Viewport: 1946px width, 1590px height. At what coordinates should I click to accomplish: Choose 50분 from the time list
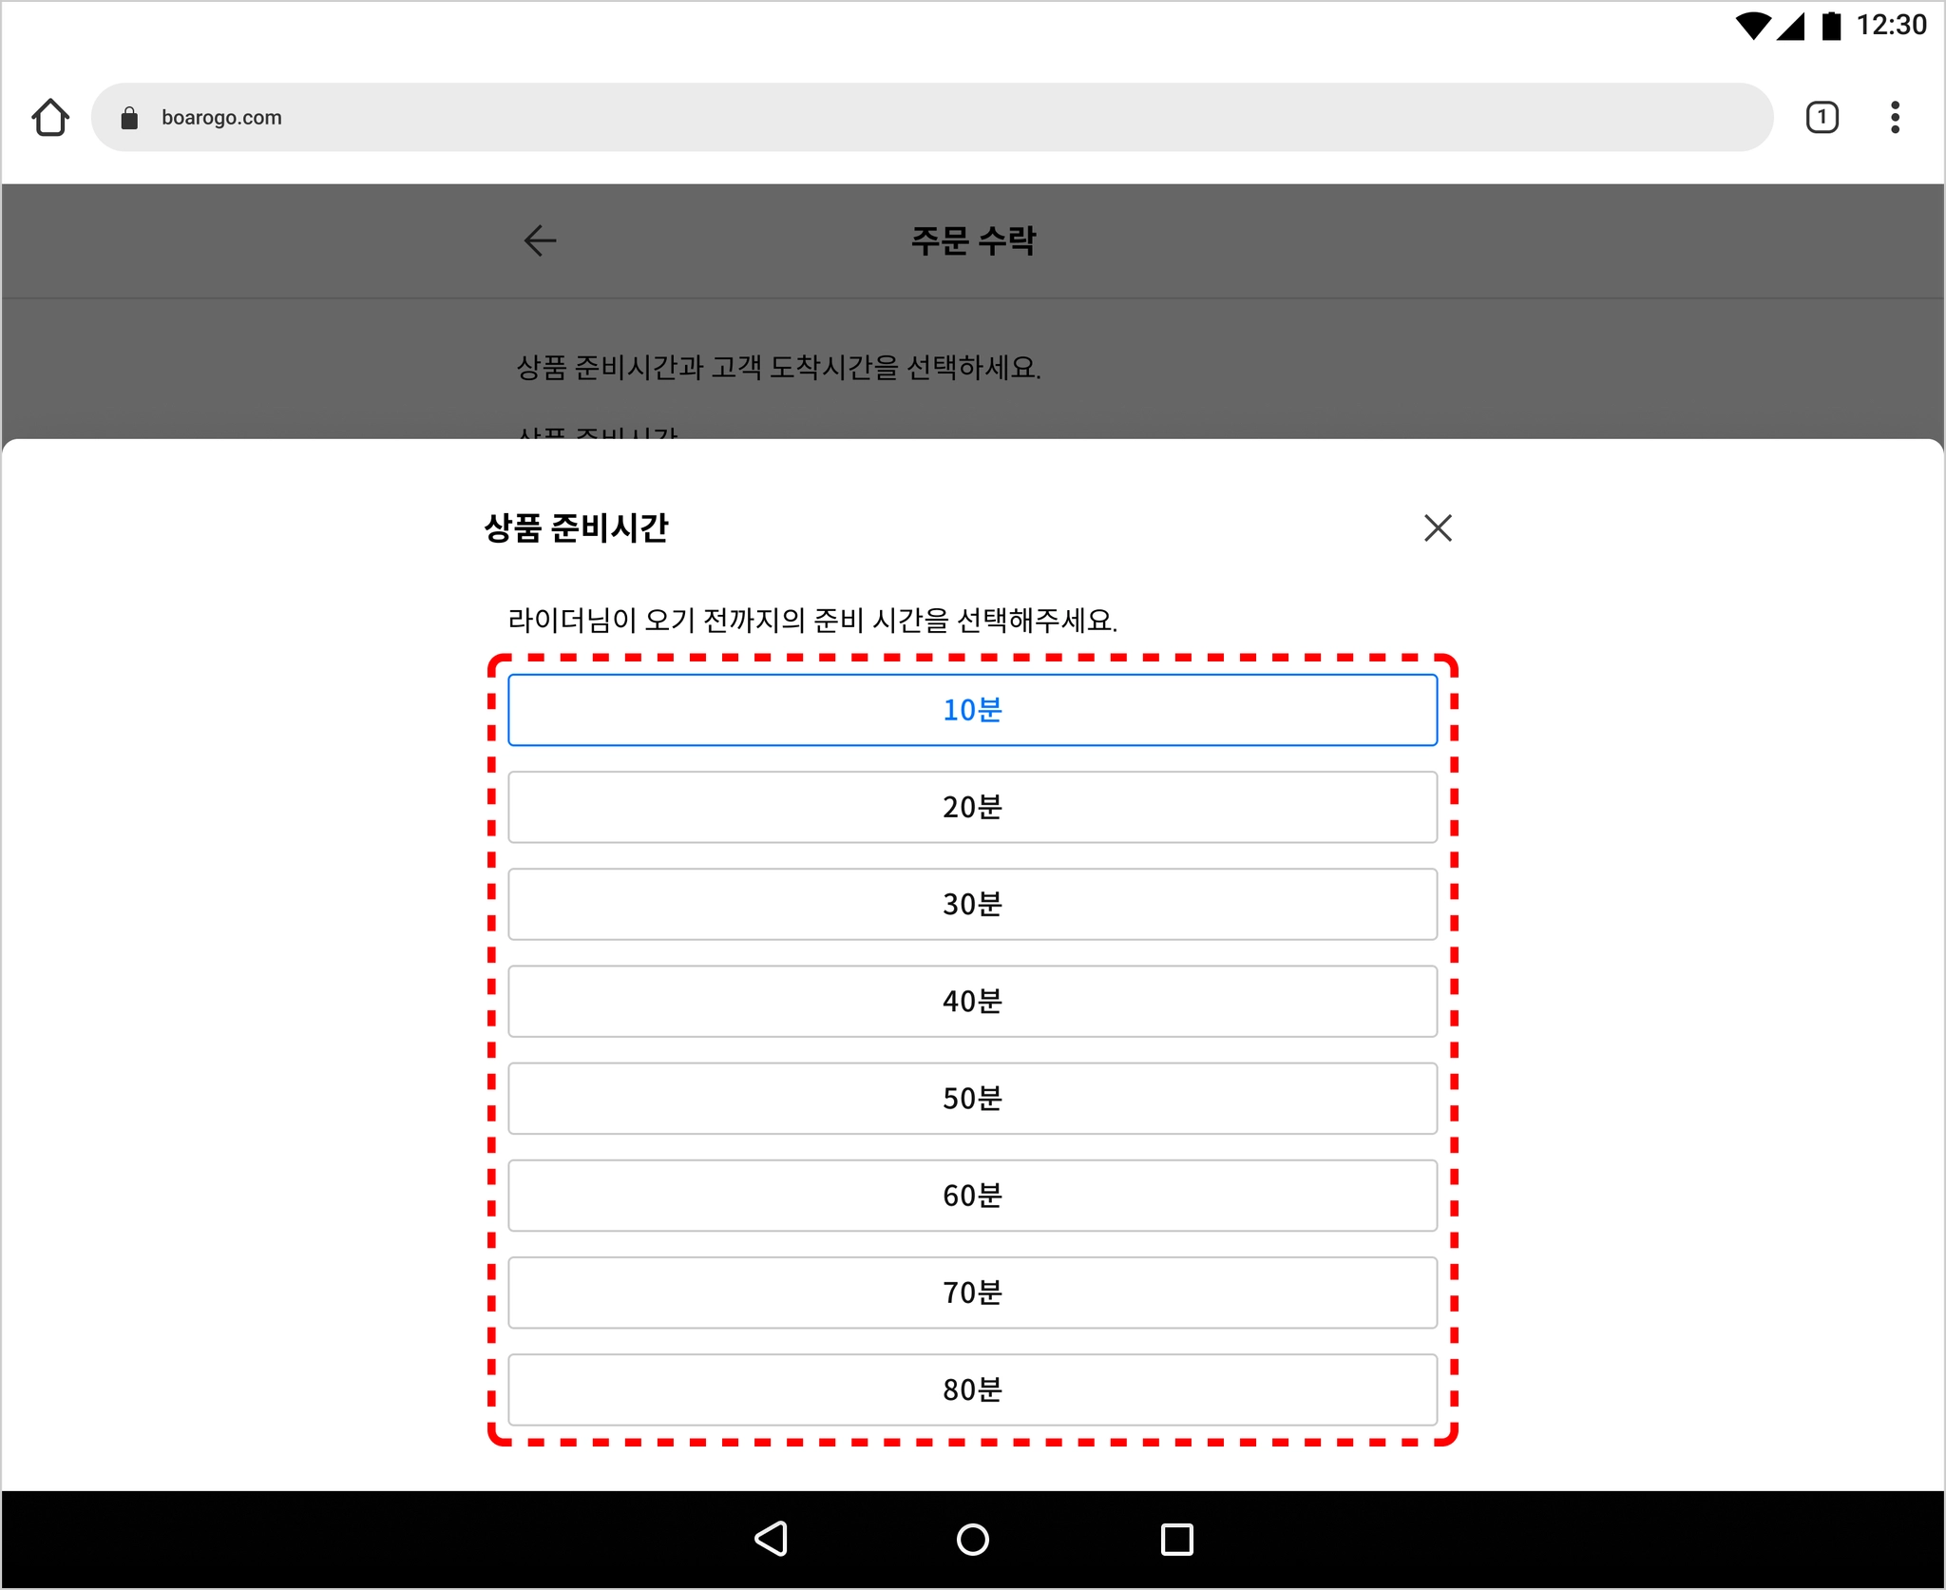[x=972, y=1098]
